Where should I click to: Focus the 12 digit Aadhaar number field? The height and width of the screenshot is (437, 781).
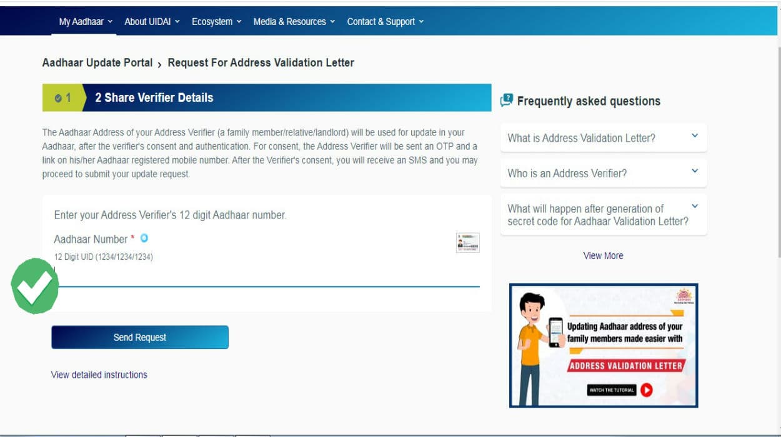coord(267,275)
